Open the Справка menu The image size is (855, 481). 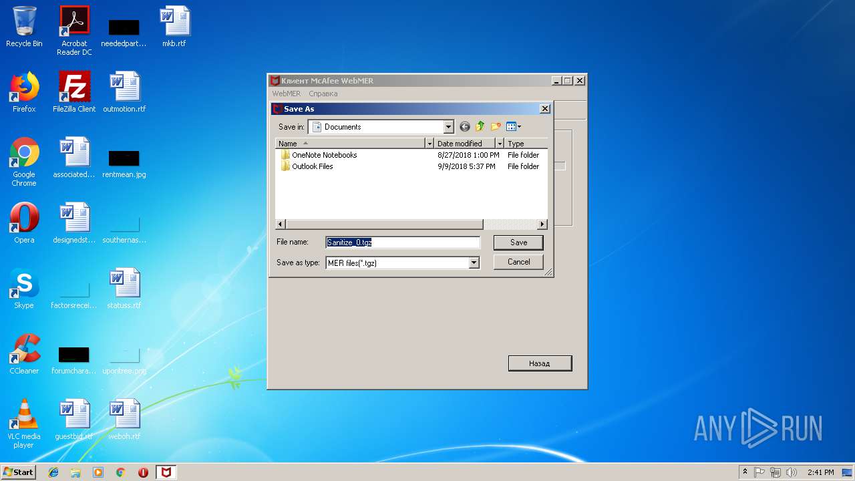[323, 94]
